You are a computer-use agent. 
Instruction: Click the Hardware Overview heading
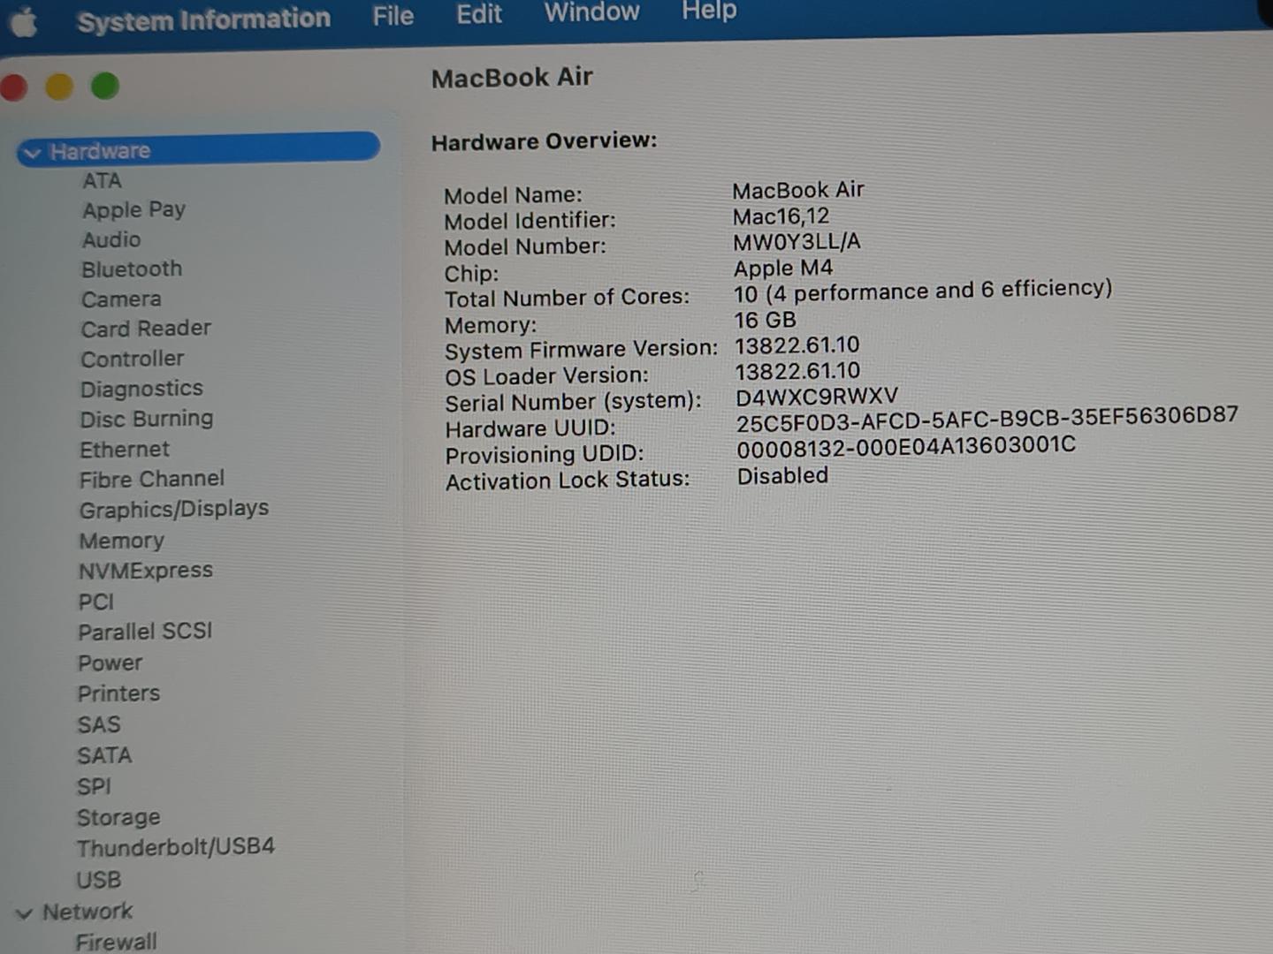point(545,141)
